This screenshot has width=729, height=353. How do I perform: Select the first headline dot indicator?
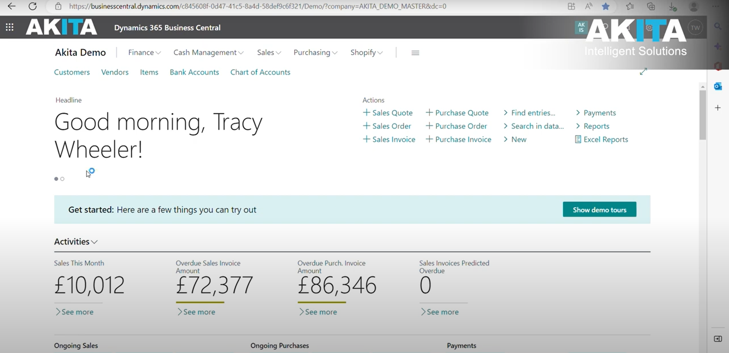(x=56, y=179)
